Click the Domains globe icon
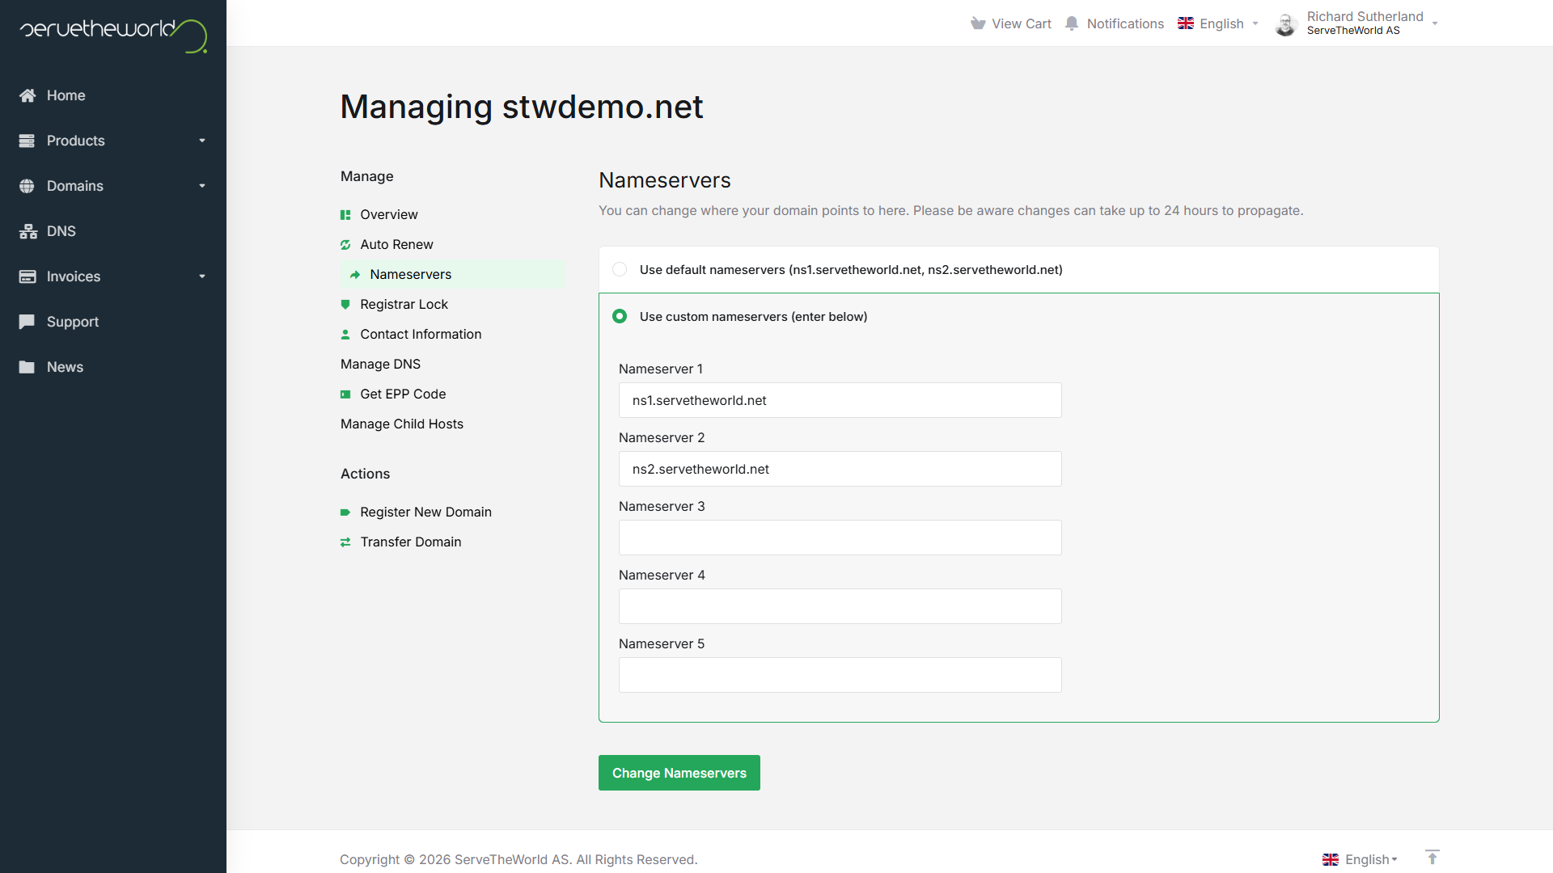The image size is (1553, 873). click(27, 186)
